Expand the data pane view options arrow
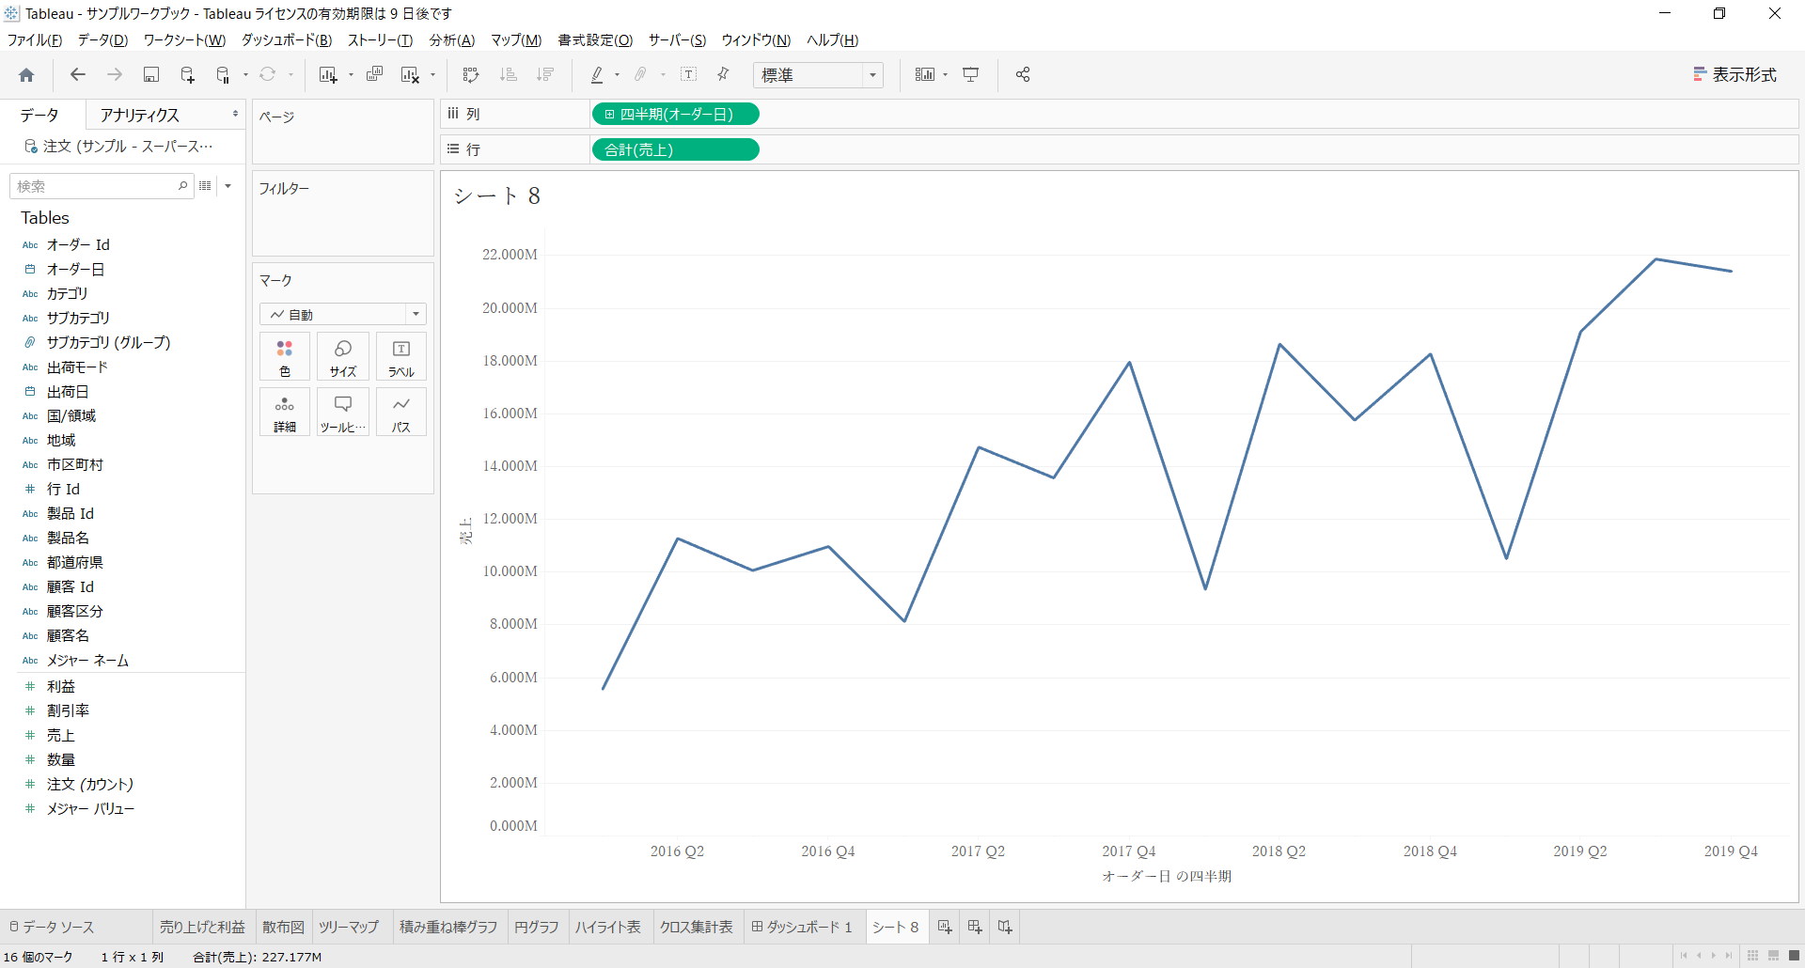1805x968 pixels. [228, 186]
